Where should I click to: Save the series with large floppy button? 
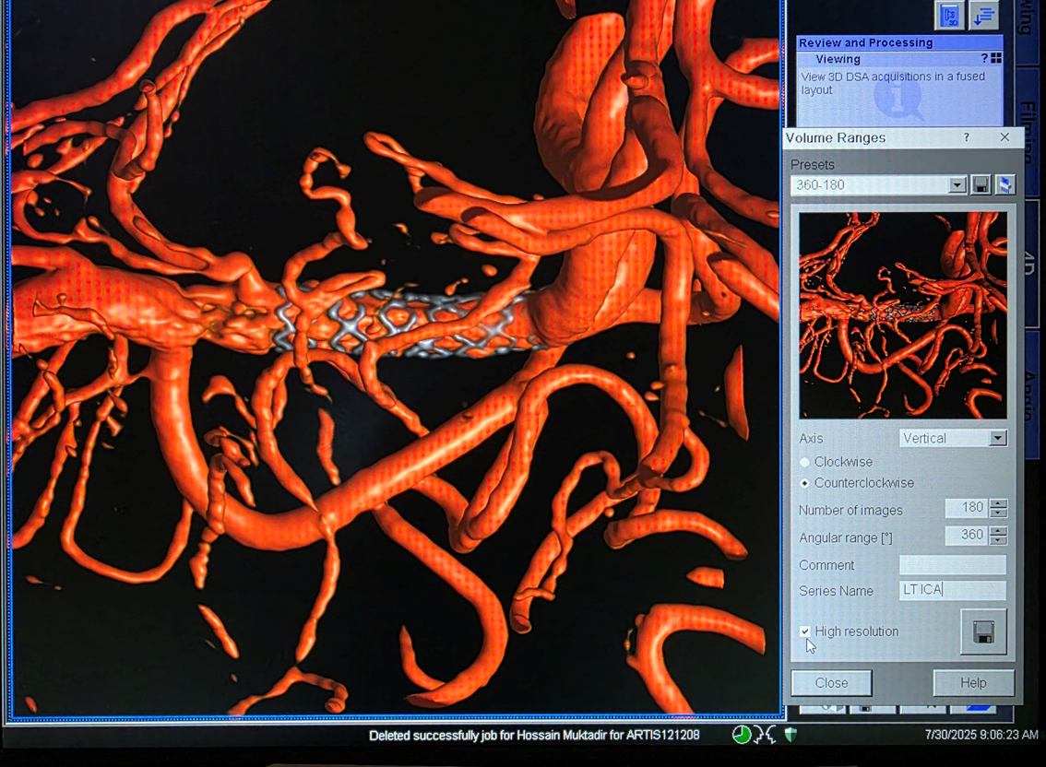[982, 632]
